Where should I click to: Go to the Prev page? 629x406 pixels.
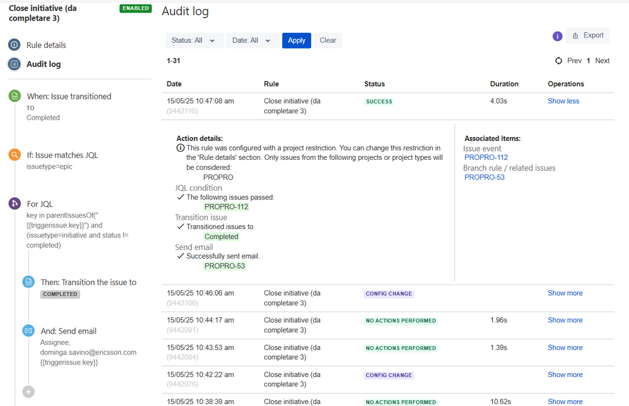point(574,60)
